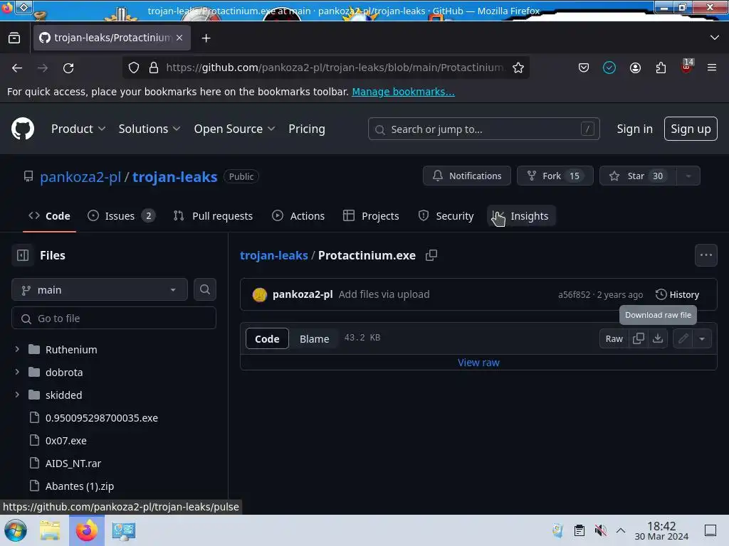729x546 pixels.
Task: Star the repository
Action: (637, 176)
